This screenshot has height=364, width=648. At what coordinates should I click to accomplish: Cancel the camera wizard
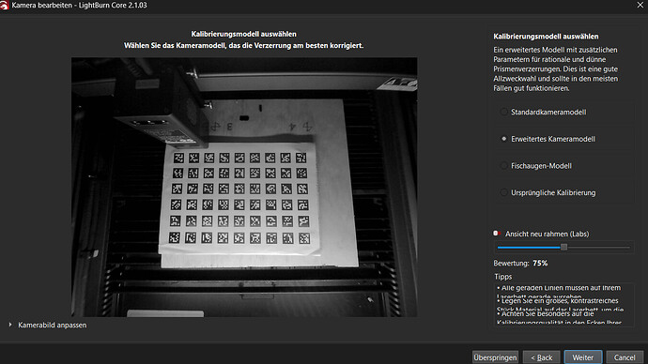click(625, 357)
